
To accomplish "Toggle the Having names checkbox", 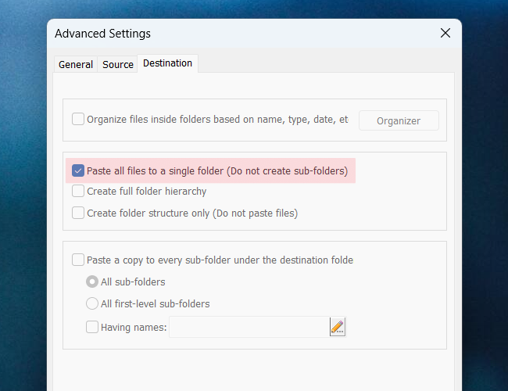I will (x=92, y=328).
